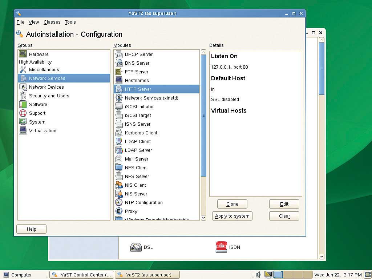Image resolution: width=372 pixels, height=279 pixels.
Task: Click the display monitor tray icon
Action: (268, 275)
